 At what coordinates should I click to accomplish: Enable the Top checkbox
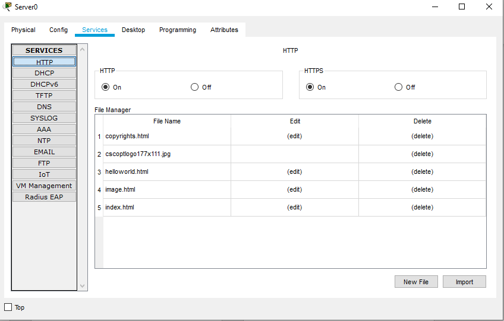point(8,307)
